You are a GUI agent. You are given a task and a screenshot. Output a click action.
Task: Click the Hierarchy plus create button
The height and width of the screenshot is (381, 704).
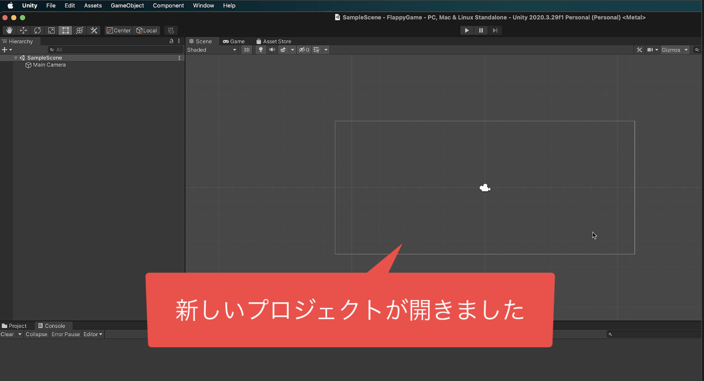[x=7, y=50]
